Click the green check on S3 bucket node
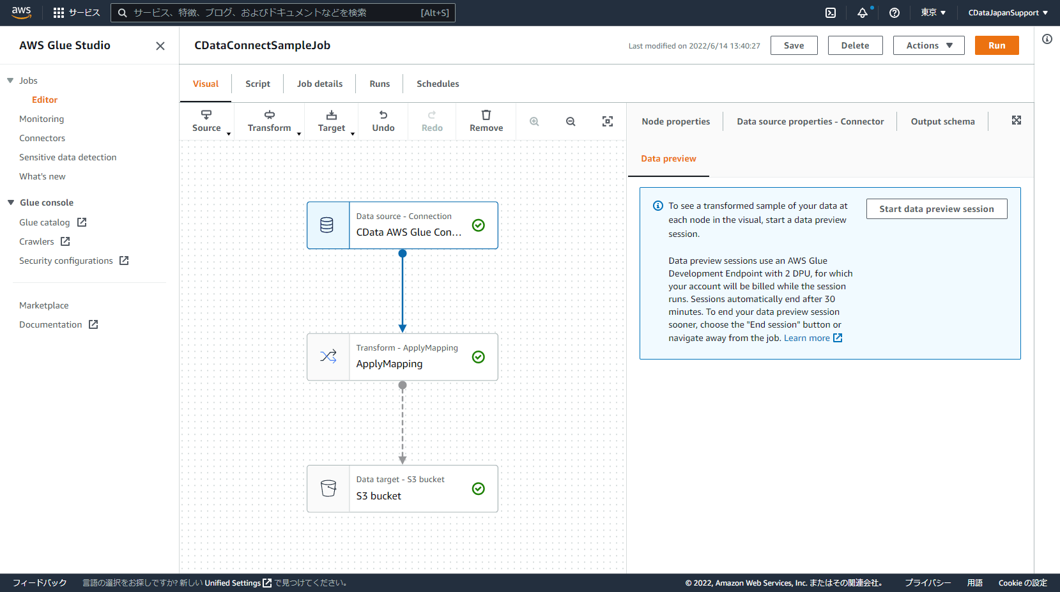 (x=478, y=489)
